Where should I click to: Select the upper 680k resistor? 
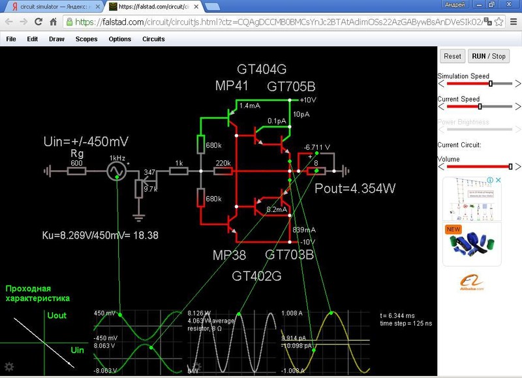click(x=201, y=144)
